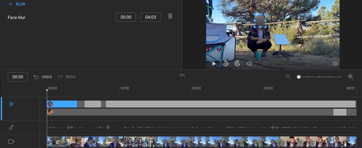Delete the Face blur entry
Viewport: 362px width, 148px height.
click(170, 16)
